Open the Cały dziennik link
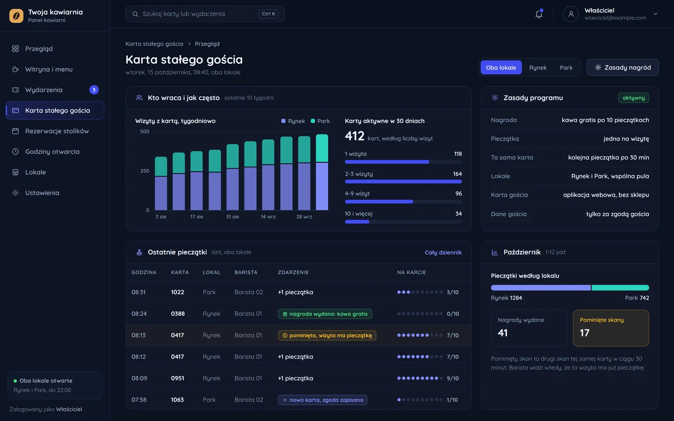This screenshot has height=421, width=674. 443,253
